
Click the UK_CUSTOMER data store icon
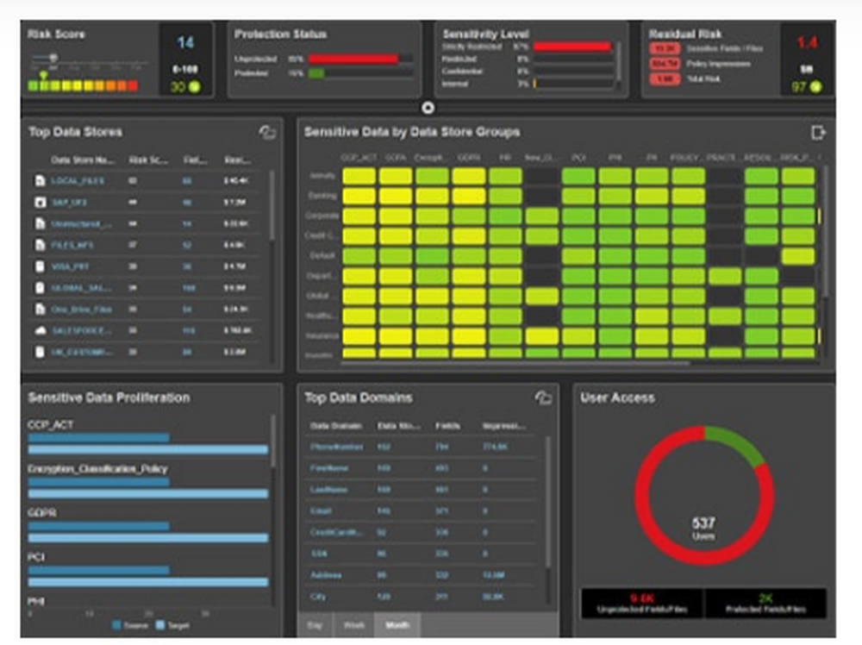point(41,352)
